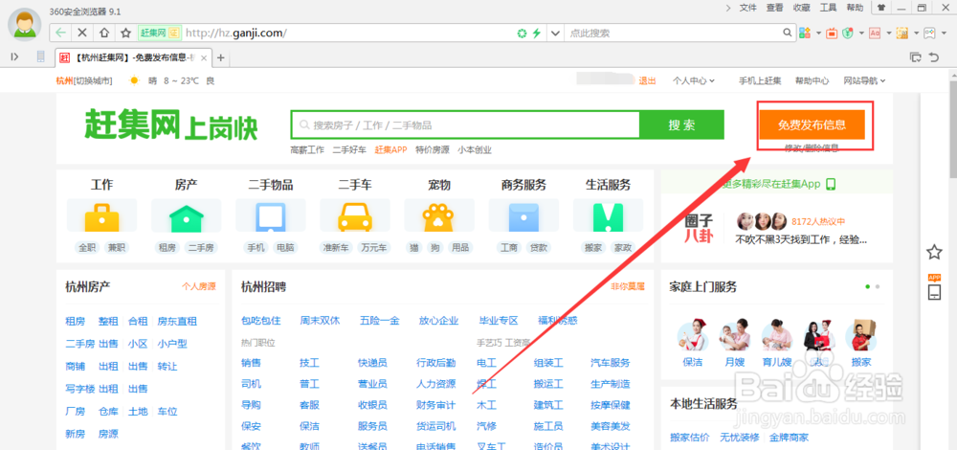Toggle the sidebar panel arrow icon
Image resolution: width=957 pixels, height=450 pixels.
[x=14, y=56]
